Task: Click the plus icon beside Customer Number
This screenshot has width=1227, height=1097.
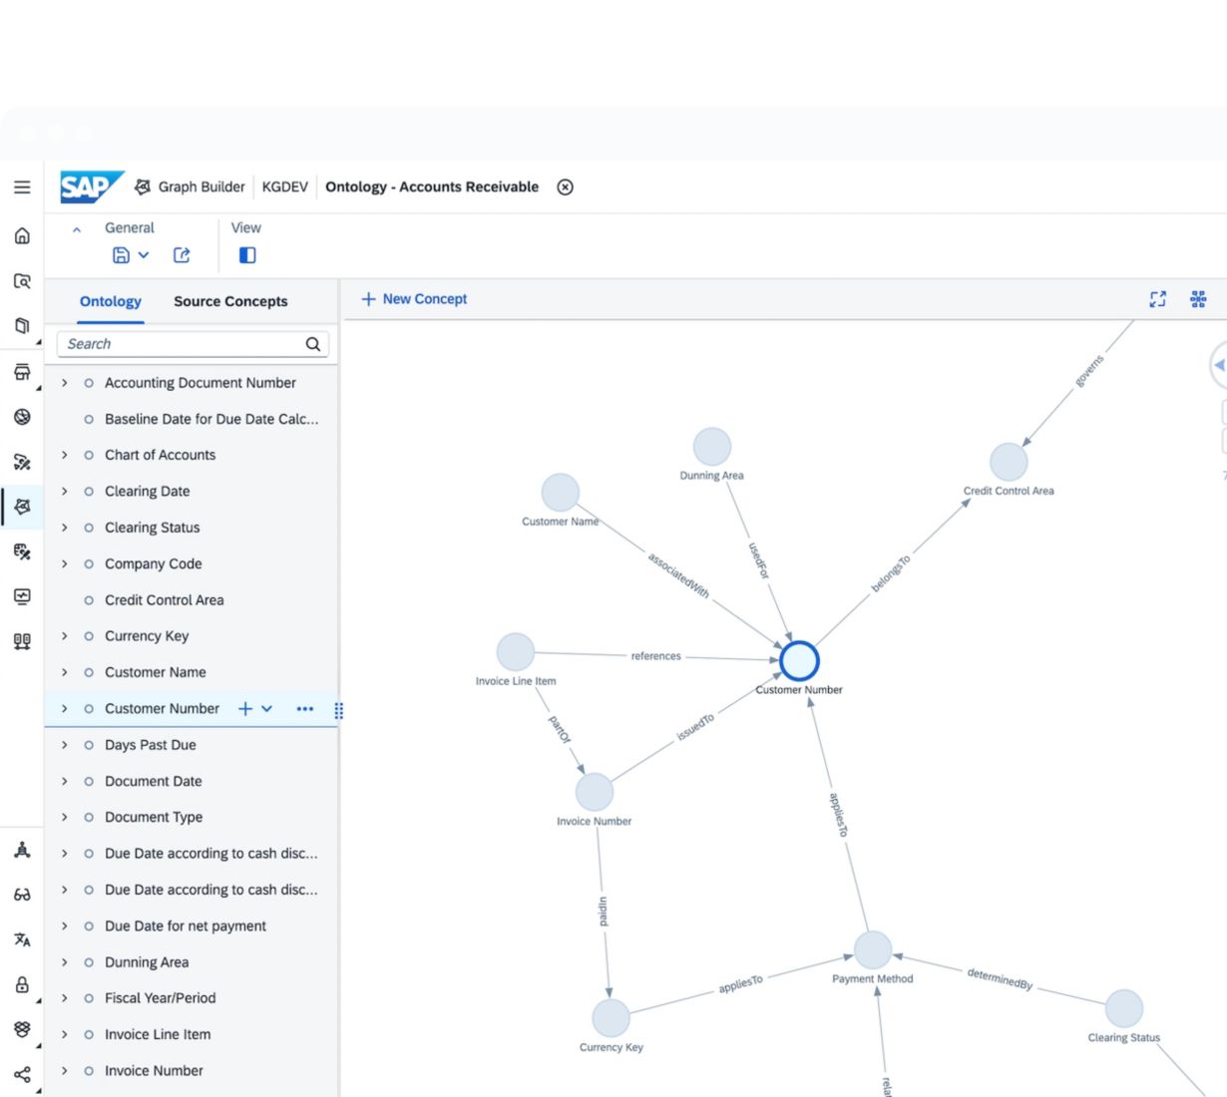Action: point(245,709)
